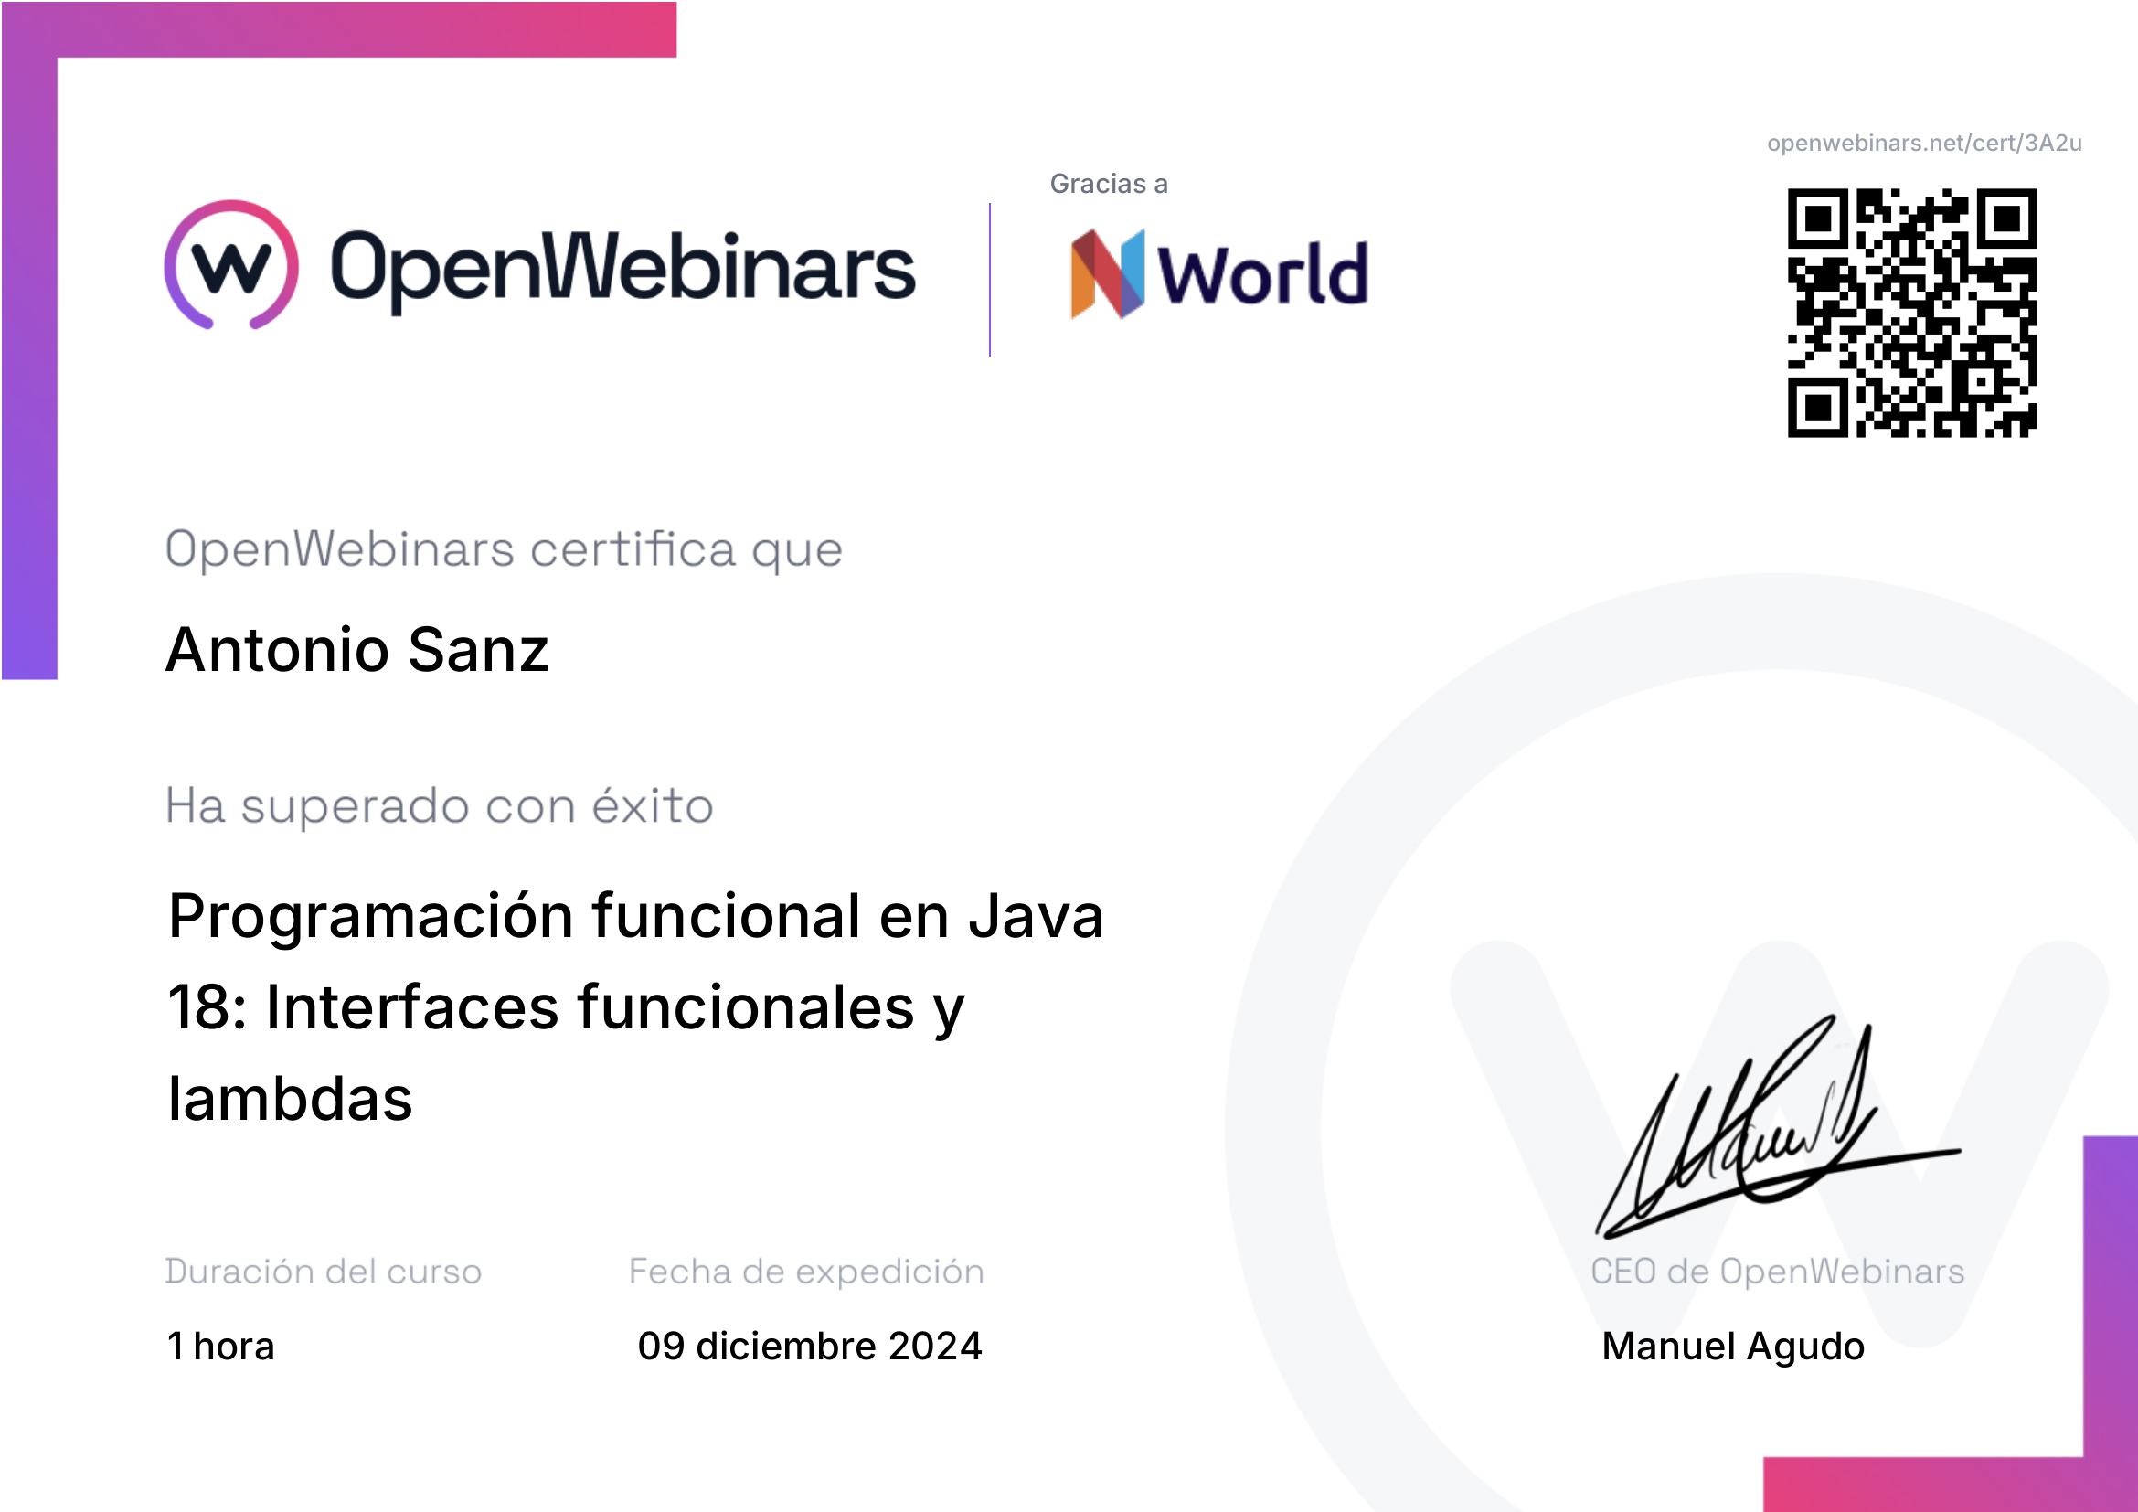Click the World wordmark next to N
The width and height of the screenshot is (2138, 1512).
[1261, 273]
